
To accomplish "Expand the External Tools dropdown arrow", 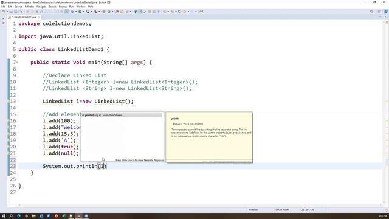I will click(99, 12).
